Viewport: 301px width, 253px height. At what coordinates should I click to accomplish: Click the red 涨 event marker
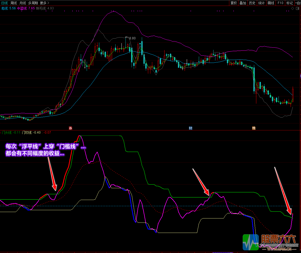70,128
